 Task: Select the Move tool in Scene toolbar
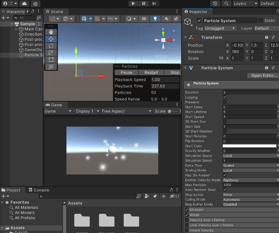51,39
